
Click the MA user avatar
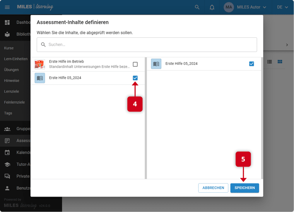pyautogui.click(x=229, y=7)
